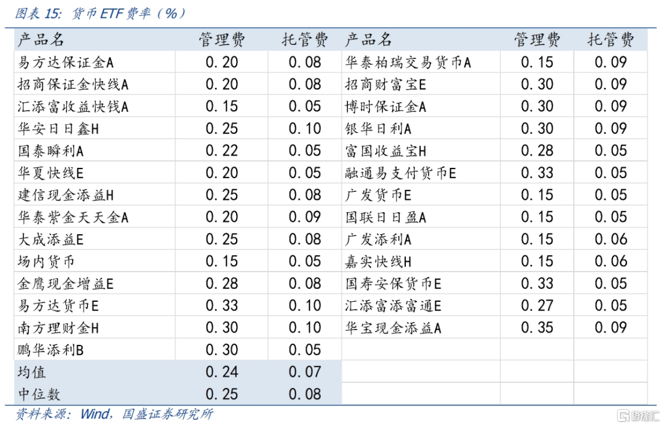Click the left 管理费 column header
Viewport: 664px width, 426px height.
coord(222,40)
